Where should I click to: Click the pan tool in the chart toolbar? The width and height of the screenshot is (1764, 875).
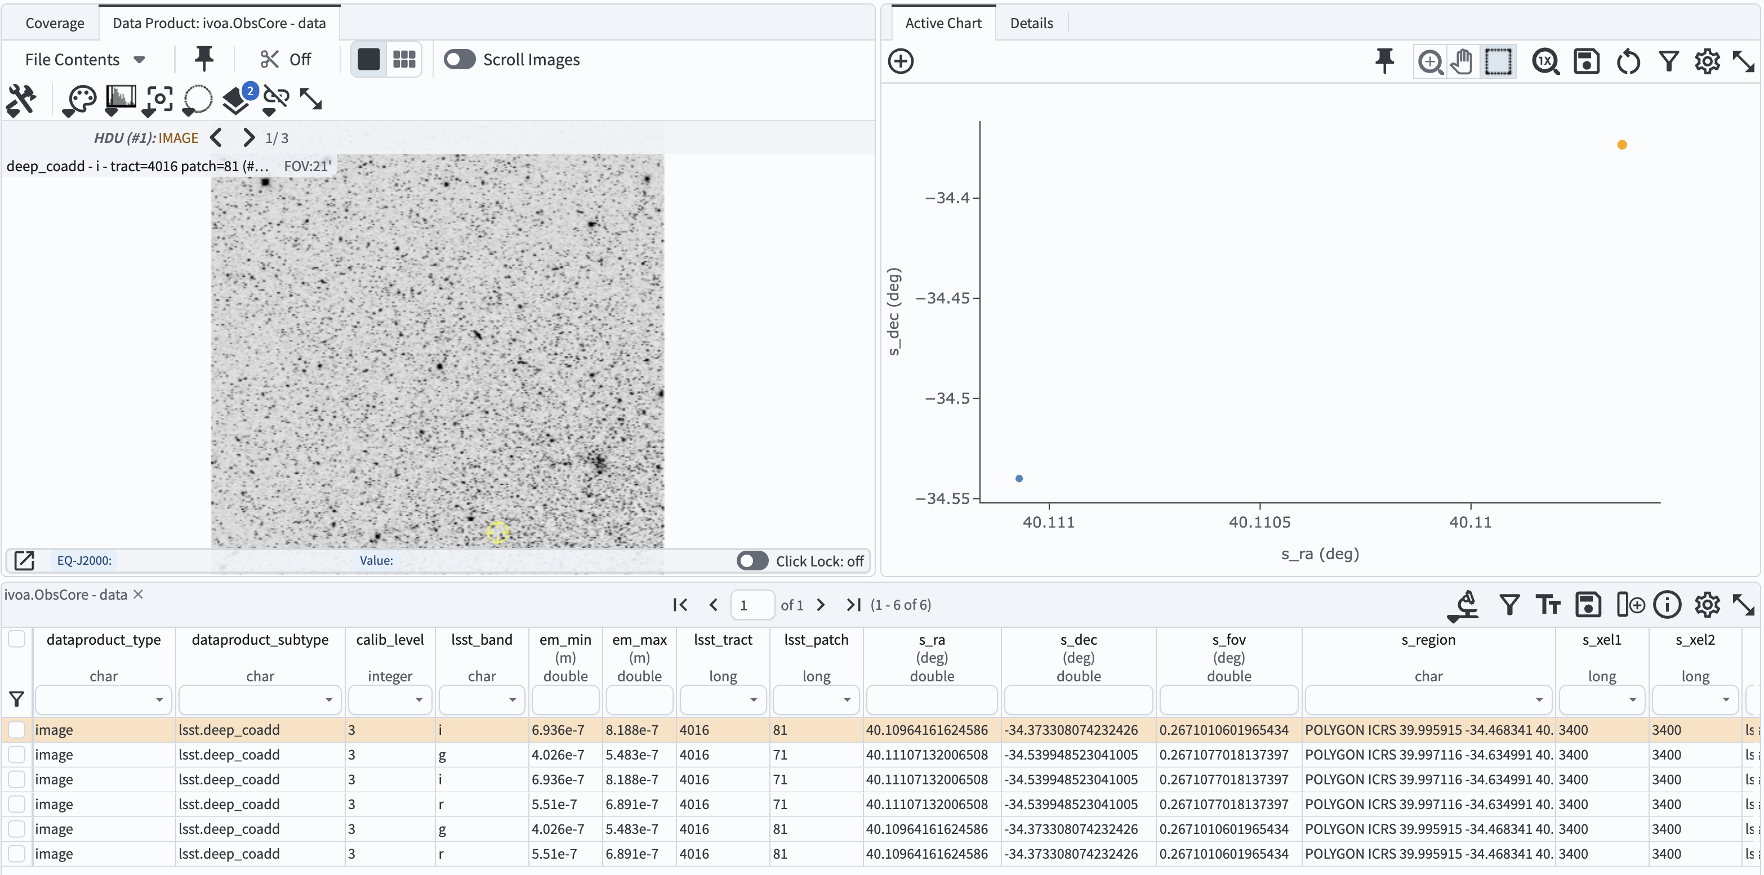(1462, 61)
